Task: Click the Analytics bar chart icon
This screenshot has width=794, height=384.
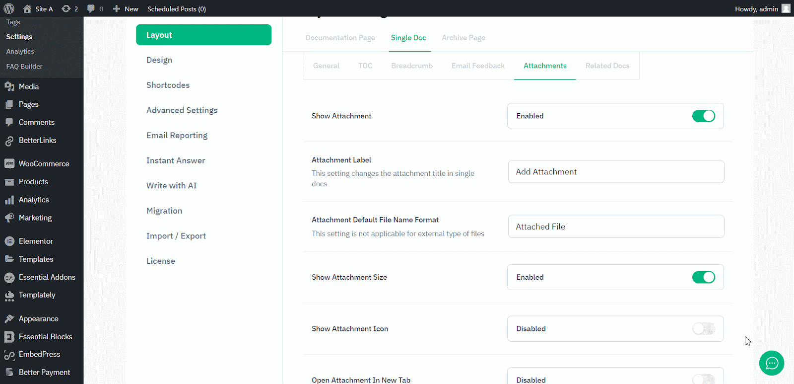Action: [x=9, y=200]
